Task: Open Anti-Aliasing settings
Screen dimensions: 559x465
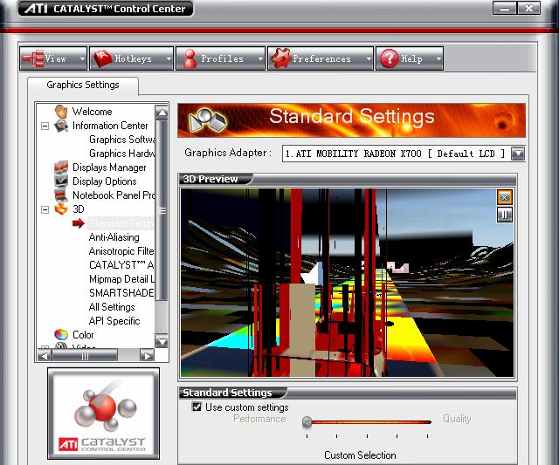Action: [114, 237]
